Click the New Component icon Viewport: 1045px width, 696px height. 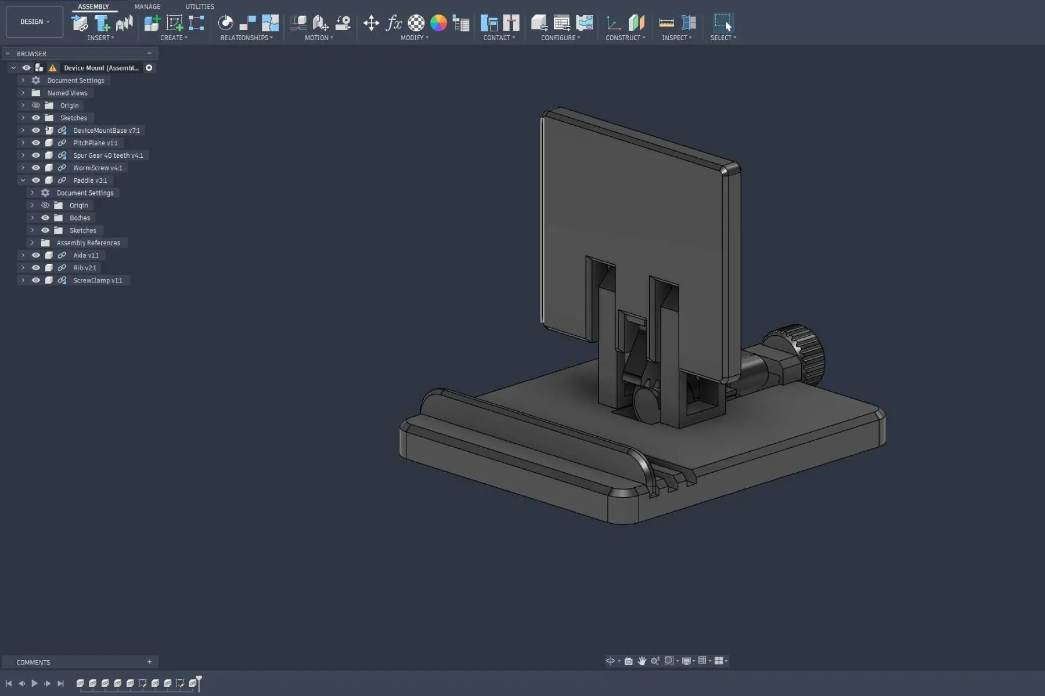[152, 23]
